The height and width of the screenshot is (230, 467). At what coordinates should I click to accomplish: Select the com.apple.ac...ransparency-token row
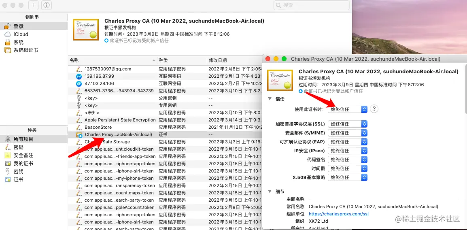(x=165, y=185)
